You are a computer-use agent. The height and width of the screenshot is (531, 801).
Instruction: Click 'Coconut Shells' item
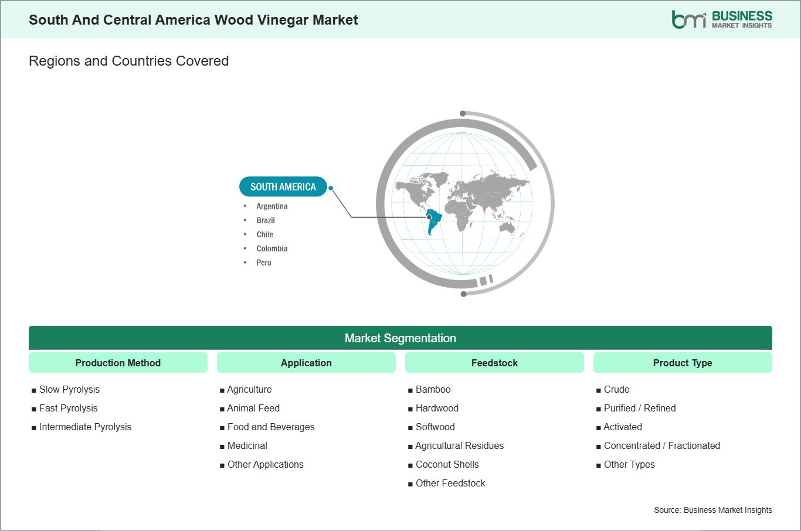click(447, 464)
